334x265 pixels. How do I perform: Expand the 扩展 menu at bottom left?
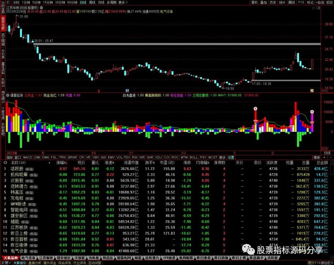pyautogui.click(x=6, y=263)
